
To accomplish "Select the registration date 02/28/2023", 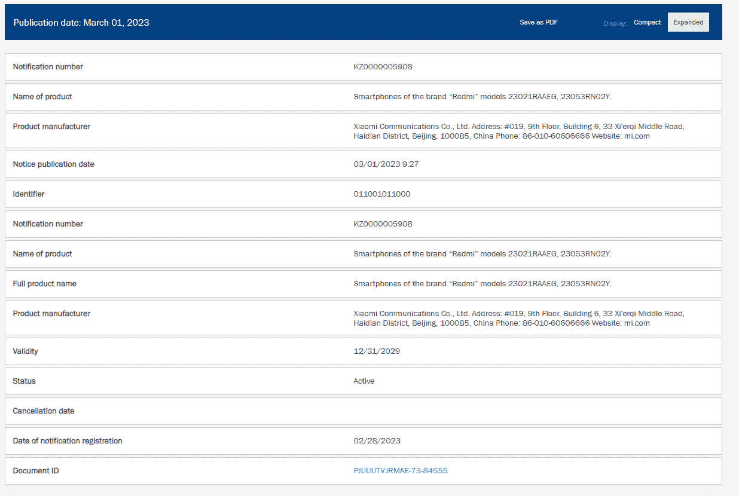I will (377, 441).
